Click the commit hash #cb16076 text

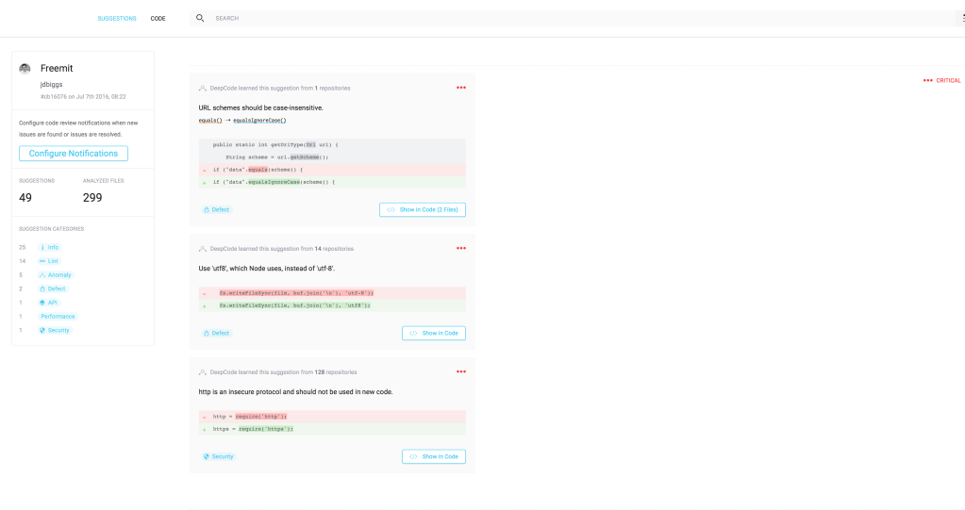[x=54, y=96]
